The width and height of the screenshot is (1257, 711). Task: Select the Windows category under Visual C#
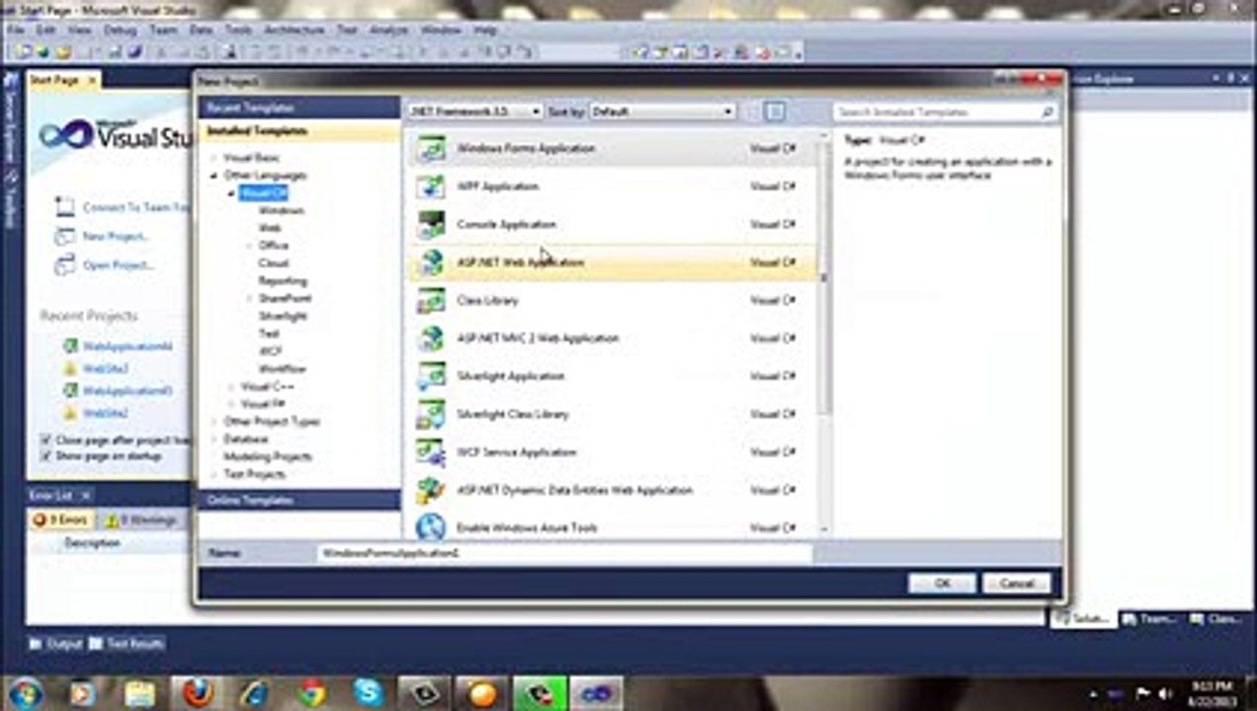pyautogui.click(x=281, y=210)
